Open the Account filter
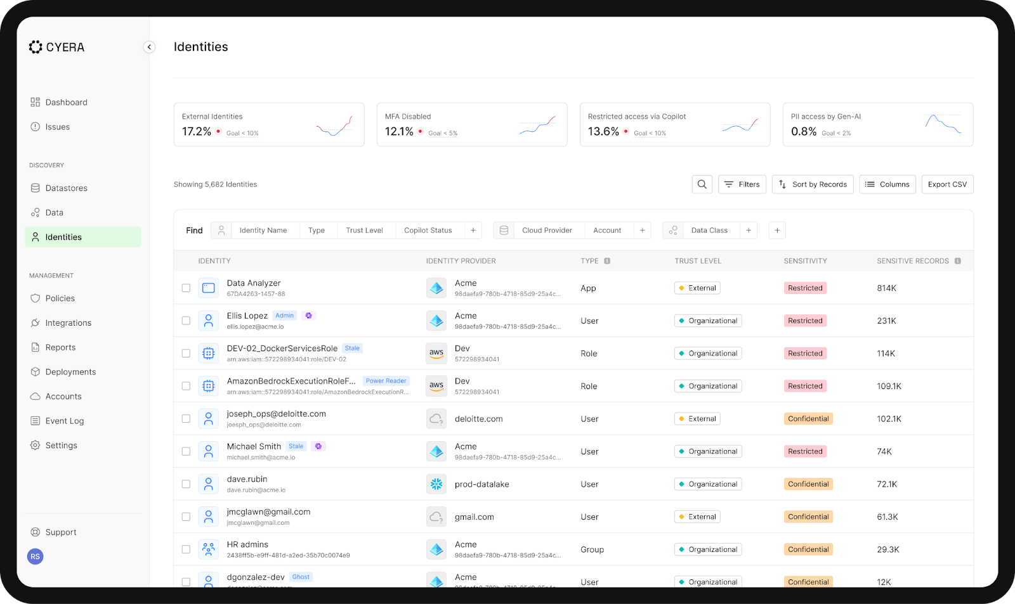The width and height of the screenshot is (1015, 604). coord(607,230)
